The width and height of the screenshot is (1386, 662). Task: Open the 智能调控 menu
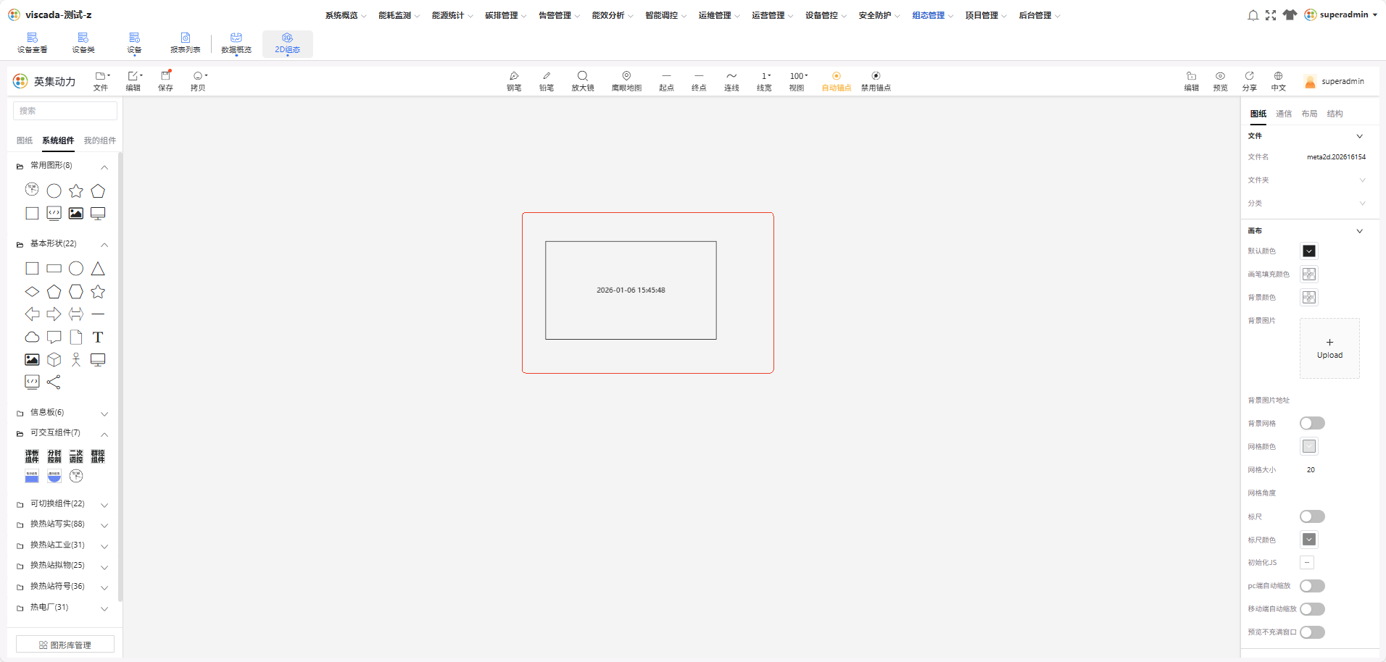[x=665, y=15]
